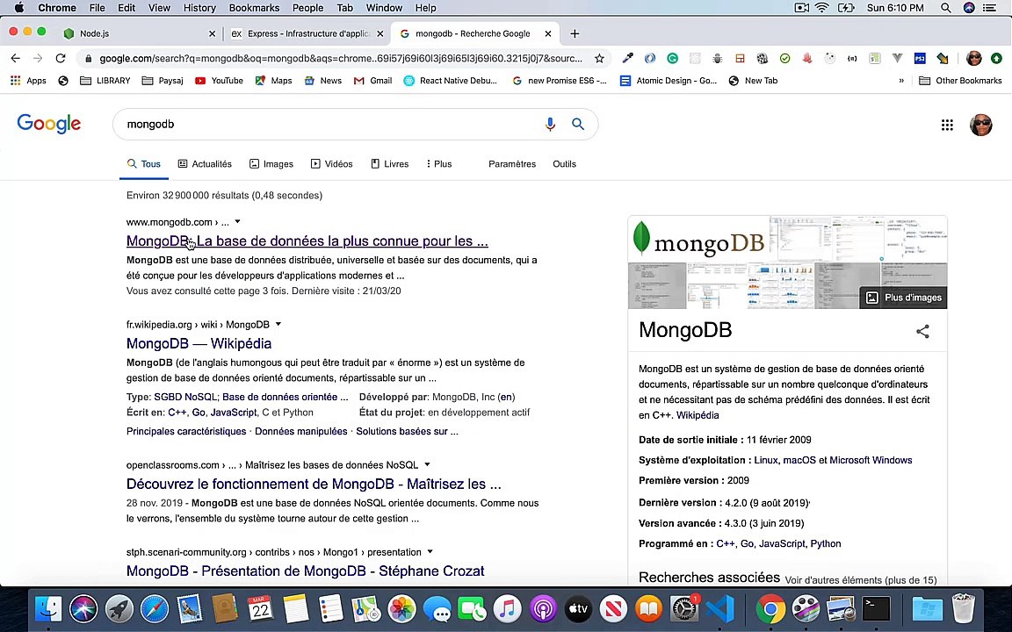Open System Preferences in dock

[x=684, y=608]
